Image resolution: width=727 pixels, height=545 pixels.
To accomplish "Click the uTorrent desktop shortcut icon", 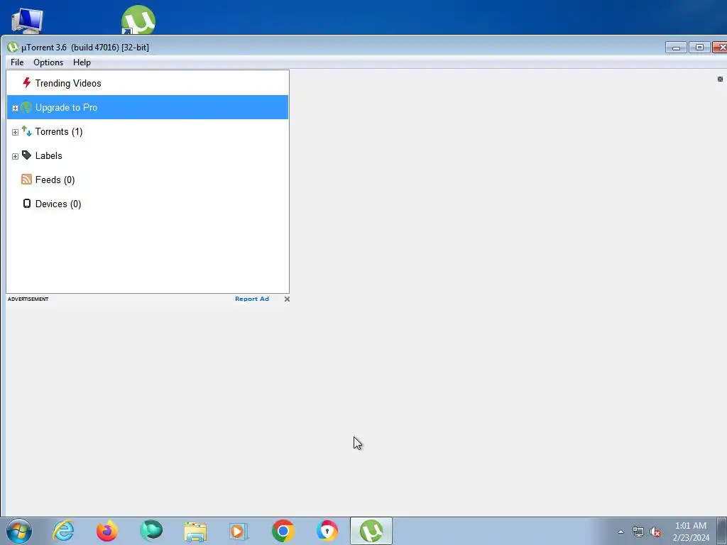I will point(138,20).
